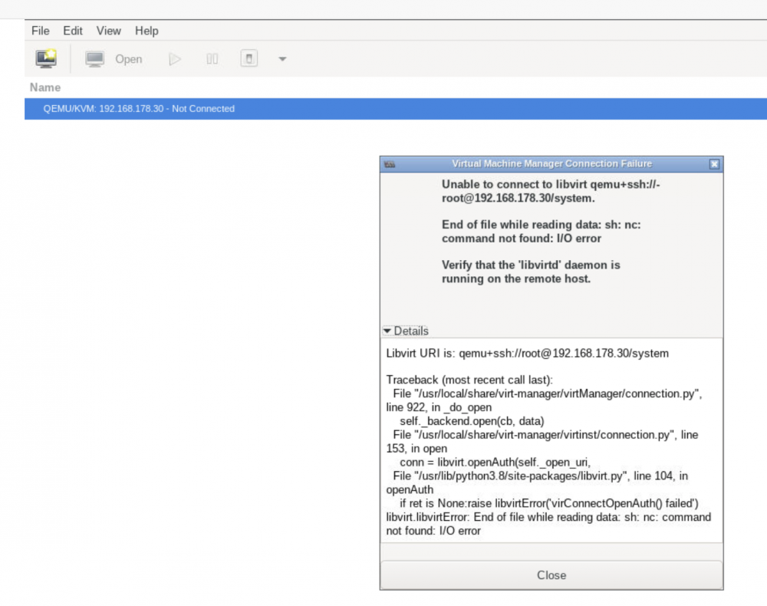
Task: Open the View menu
Action: tap(108, 31)
